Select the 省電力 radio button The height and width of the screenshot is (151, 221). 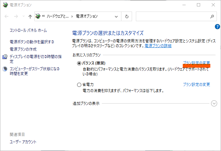(79, 85)
